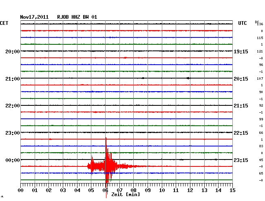This screenshot has height=201, width=265.
Task: Click the 10 minute axis label
Action: click(162, 190)
